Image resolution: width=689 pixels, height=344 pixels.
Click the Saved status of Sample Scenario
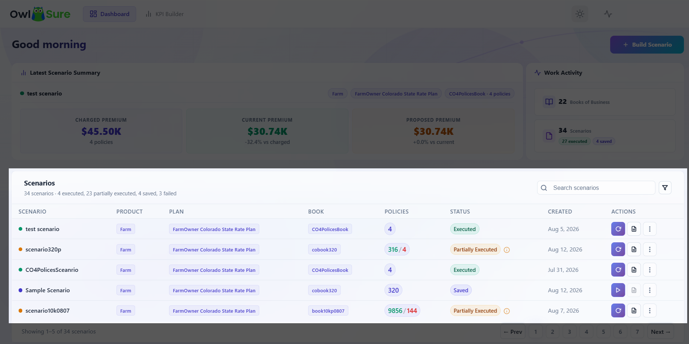point(461,290)
